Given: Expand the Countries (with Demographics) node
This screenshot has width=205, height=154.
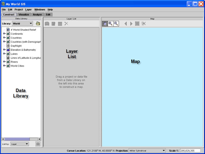Looking at the screenshot, I should pyautogui.click(x=4, y=41).
